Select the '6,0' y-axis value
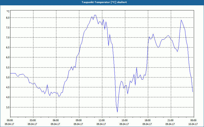This screenshot has height=127, width=204. click(8, 57)
